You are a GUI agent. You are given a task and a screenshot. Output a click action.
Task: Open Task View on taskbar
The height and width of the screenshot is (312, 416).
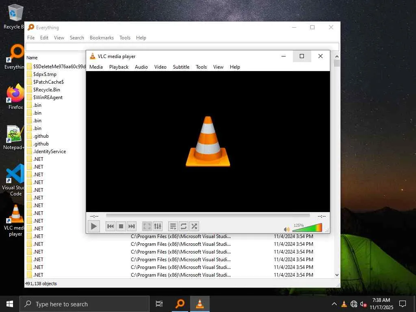point(159,304)
